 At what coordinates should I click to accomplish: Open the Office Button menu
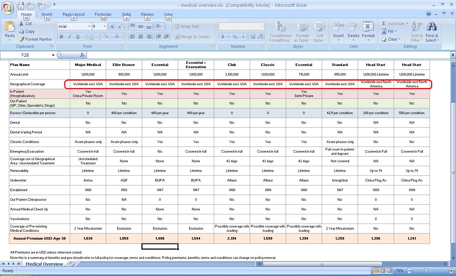coord(7,7)
